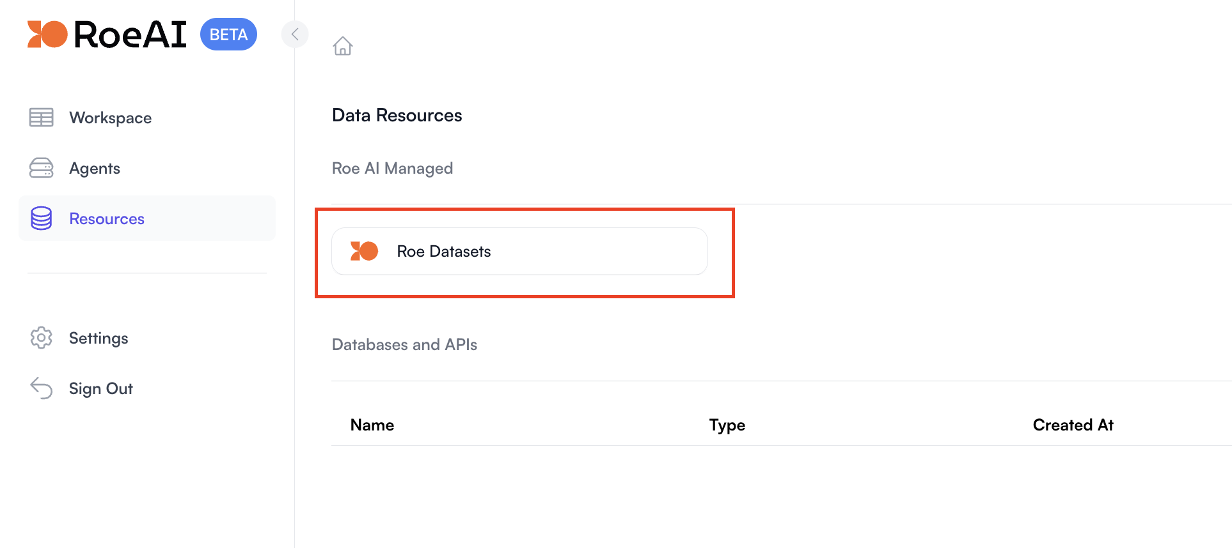Click the Agents server icon
The image size is (1232, 548).
[x=42, y=168]
